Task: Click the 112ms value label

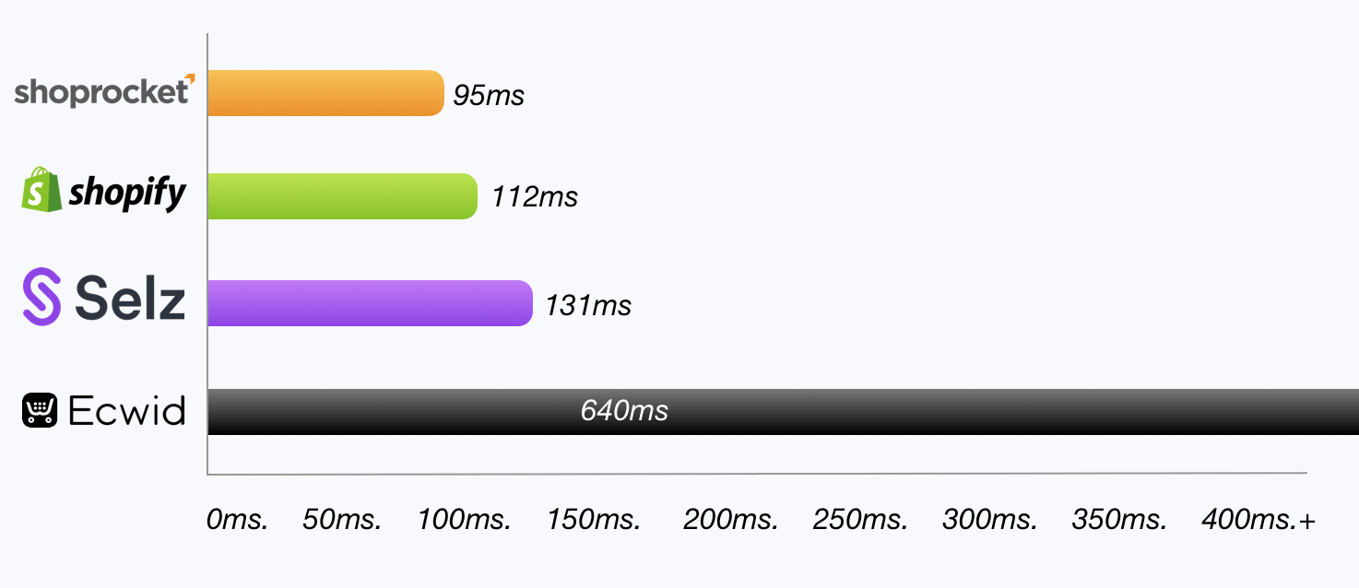Action: [535, 197]
